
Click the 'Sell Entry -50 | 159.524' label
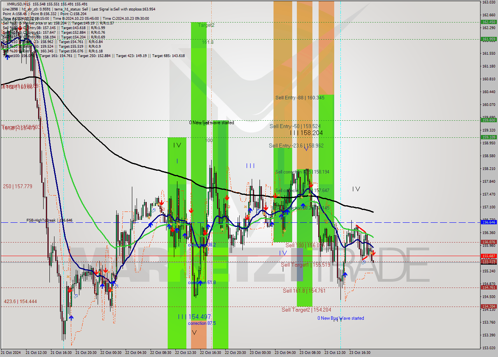(295, 127)
